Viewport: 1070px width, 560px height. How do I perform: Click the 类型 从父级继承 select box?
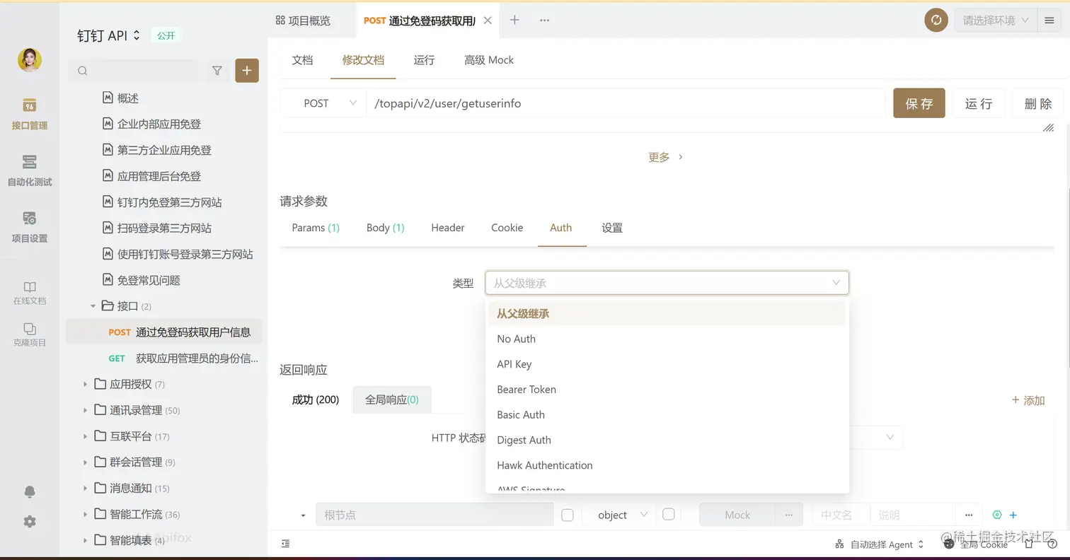coord(667,283)
